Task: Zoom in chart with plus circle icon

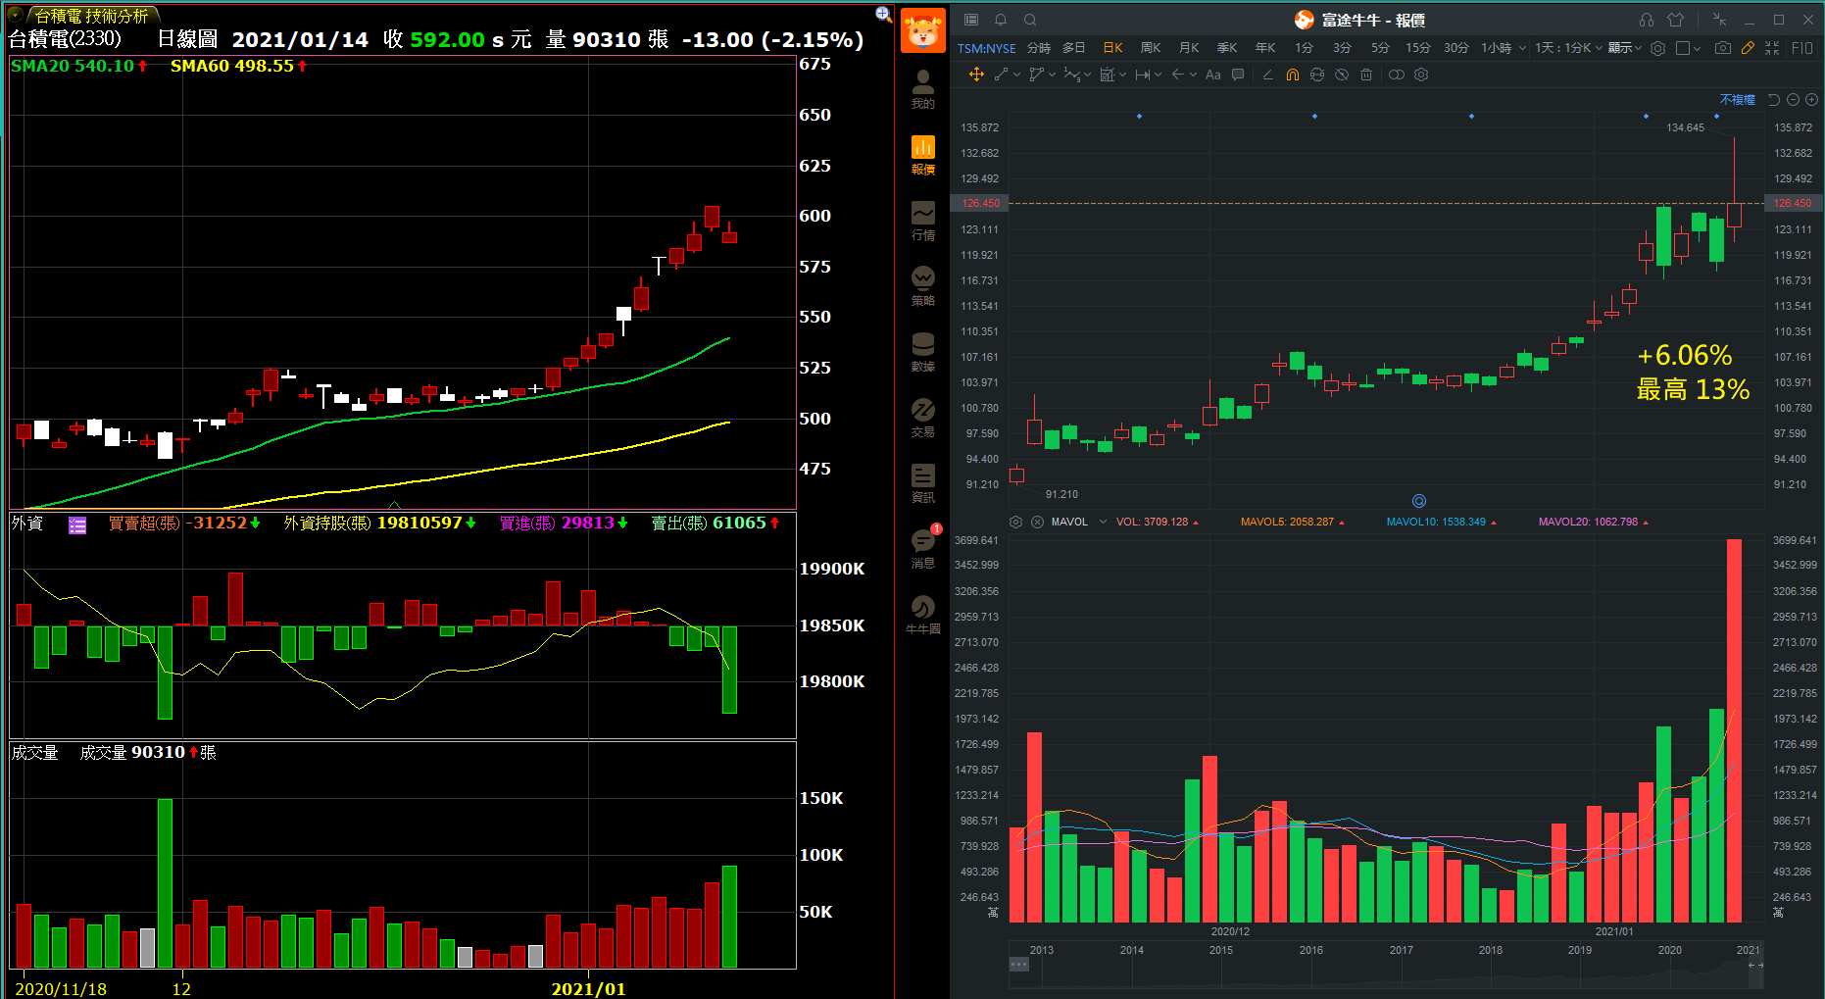Action: coord(1811,100)
